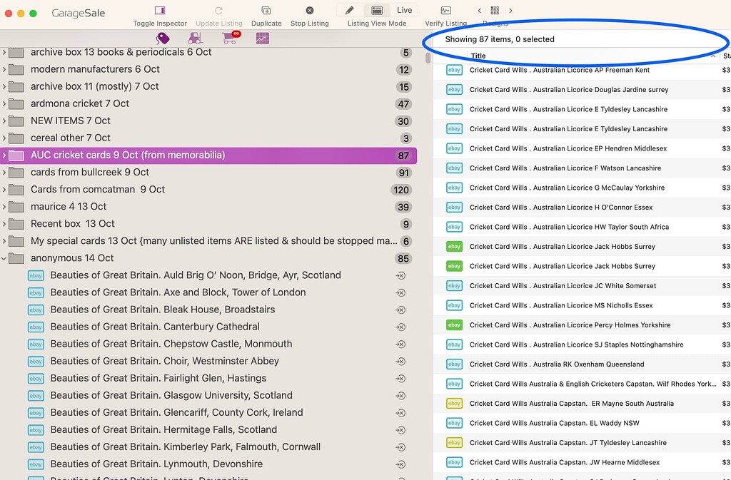Select MS Nicholls Essex cricket card row
The width and height of the screenshot is (731, 480).
(x=582, y=305)
